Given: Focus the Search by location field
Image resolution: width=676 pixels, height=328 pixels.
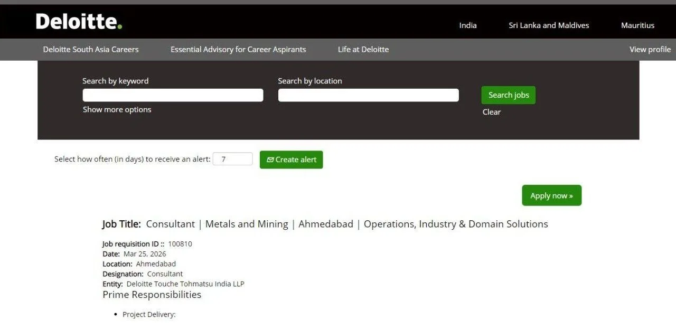Looking at the screenshot, I should pos(368,95).
